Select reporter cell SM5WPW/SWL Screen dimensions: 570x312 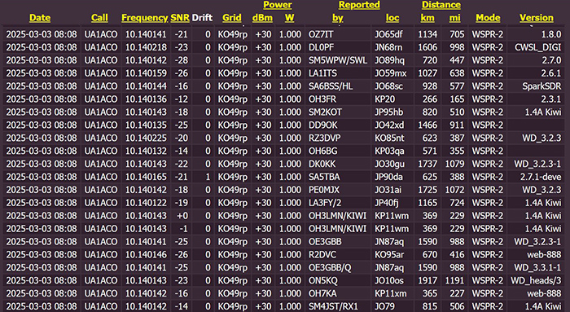coord(338,60)
